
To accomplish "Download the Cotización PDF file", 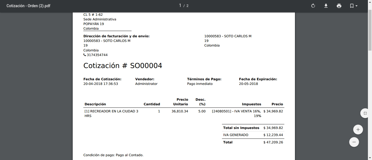I will pos(326,6).
